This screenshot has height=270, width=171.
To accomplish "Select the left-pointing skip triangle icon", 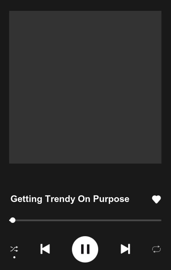I will (45, 249).
